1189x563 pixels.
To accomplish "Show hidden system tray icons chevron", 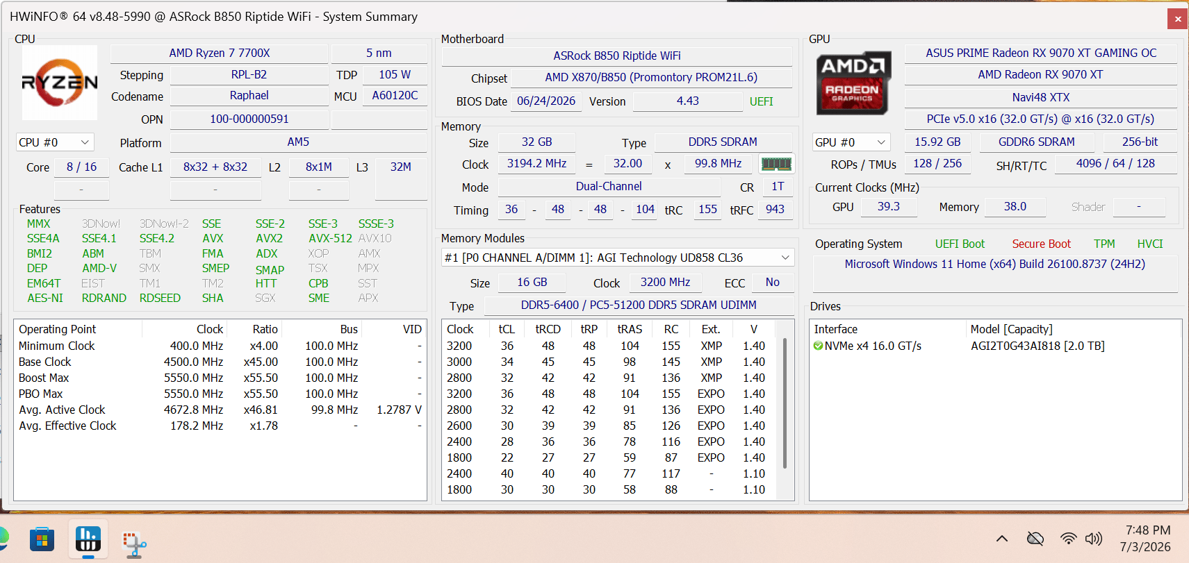I will point(1001,539).
